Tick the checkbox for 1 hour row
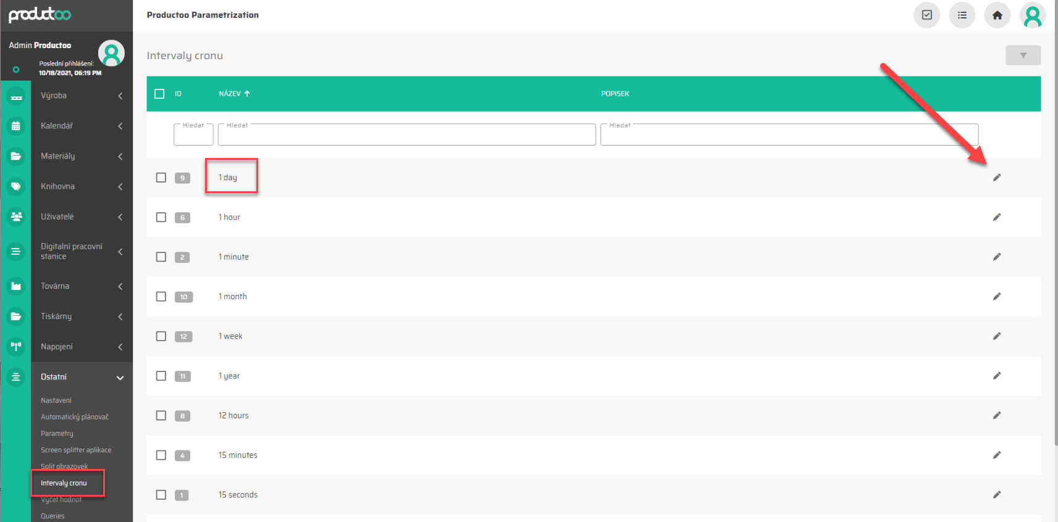Image resolution: width=1058 pixels, height=522 pixels. 161,217
